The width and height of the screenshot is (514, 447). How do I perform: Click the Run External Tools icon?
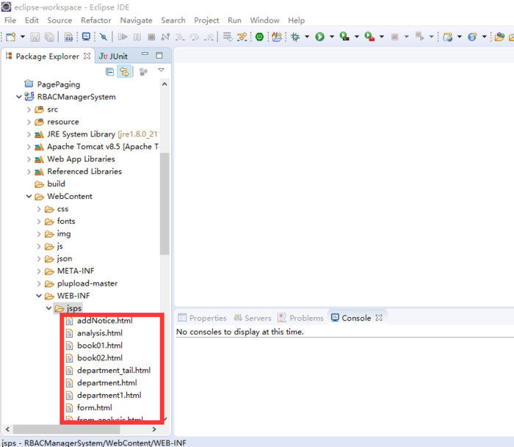(x=369, y=37)
